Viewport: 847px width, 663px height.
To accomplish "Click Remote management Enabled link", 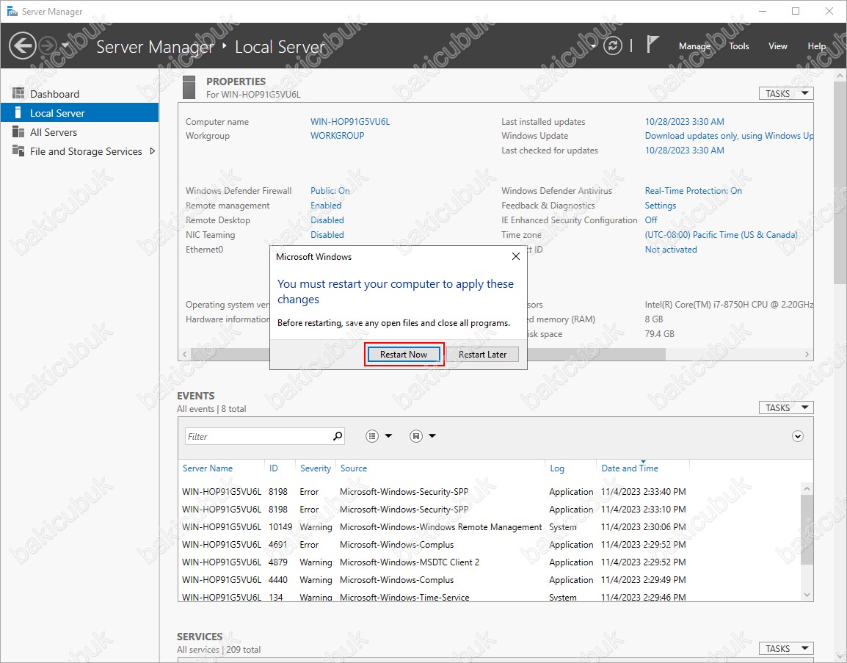I will [326, 206].
